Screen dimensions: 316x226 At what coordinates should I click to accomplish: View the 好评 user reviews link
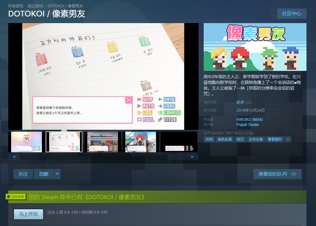(x=240, y=102)
